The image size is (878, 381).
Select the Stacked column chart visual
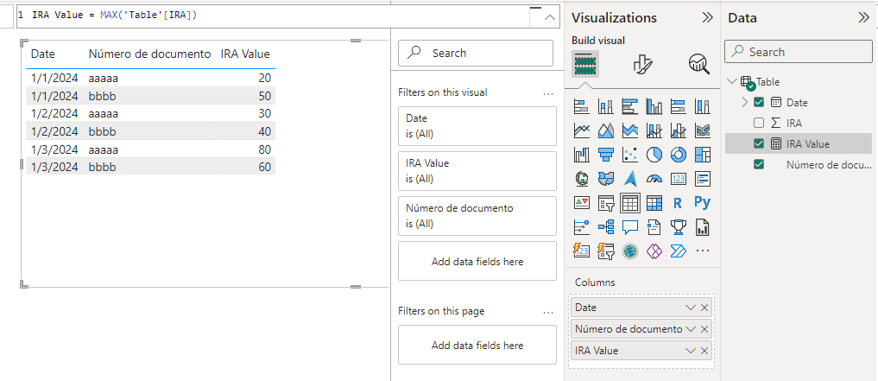[606, 106]
